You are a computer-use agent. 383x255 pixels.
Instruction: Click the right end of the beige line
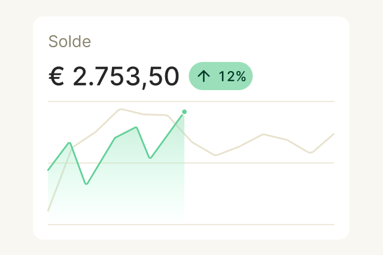point(333,134)
